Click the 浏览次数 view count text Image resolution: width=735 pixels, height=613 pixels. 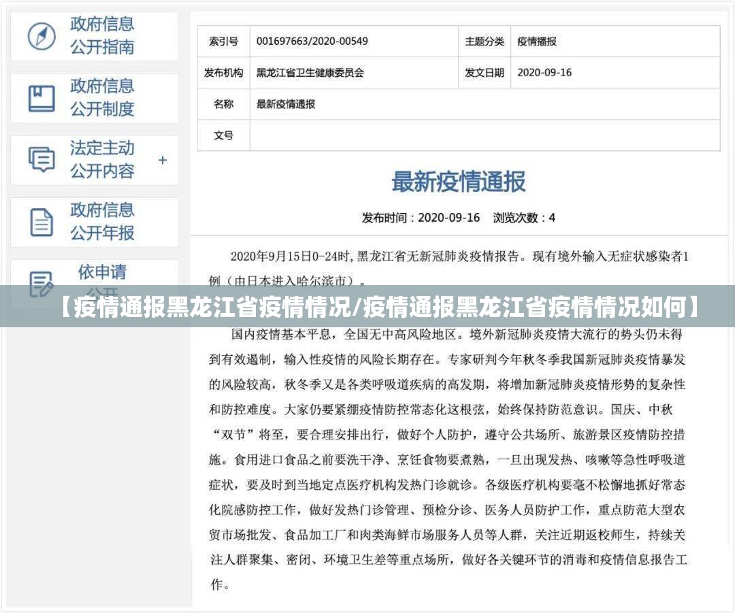523,218
